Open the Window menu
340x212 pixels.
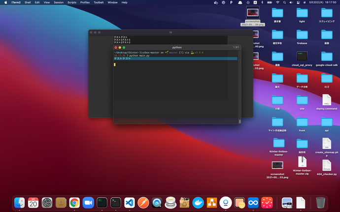pyautogui.click(x=112, y=2)
